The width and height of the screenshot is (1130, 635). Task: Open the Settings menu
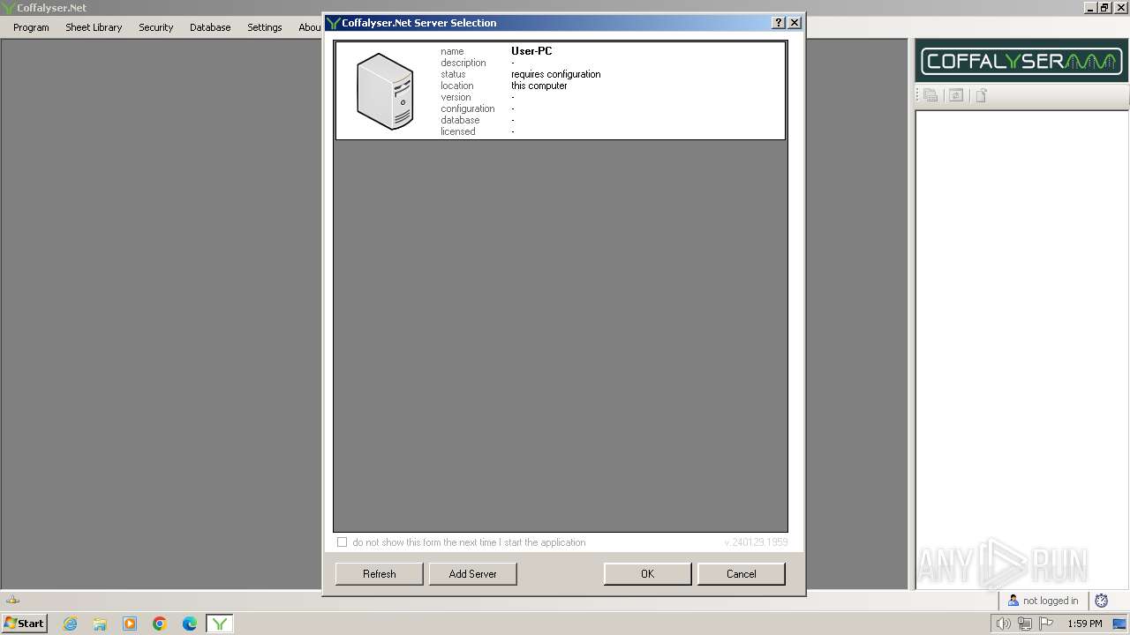coord(264,27)
